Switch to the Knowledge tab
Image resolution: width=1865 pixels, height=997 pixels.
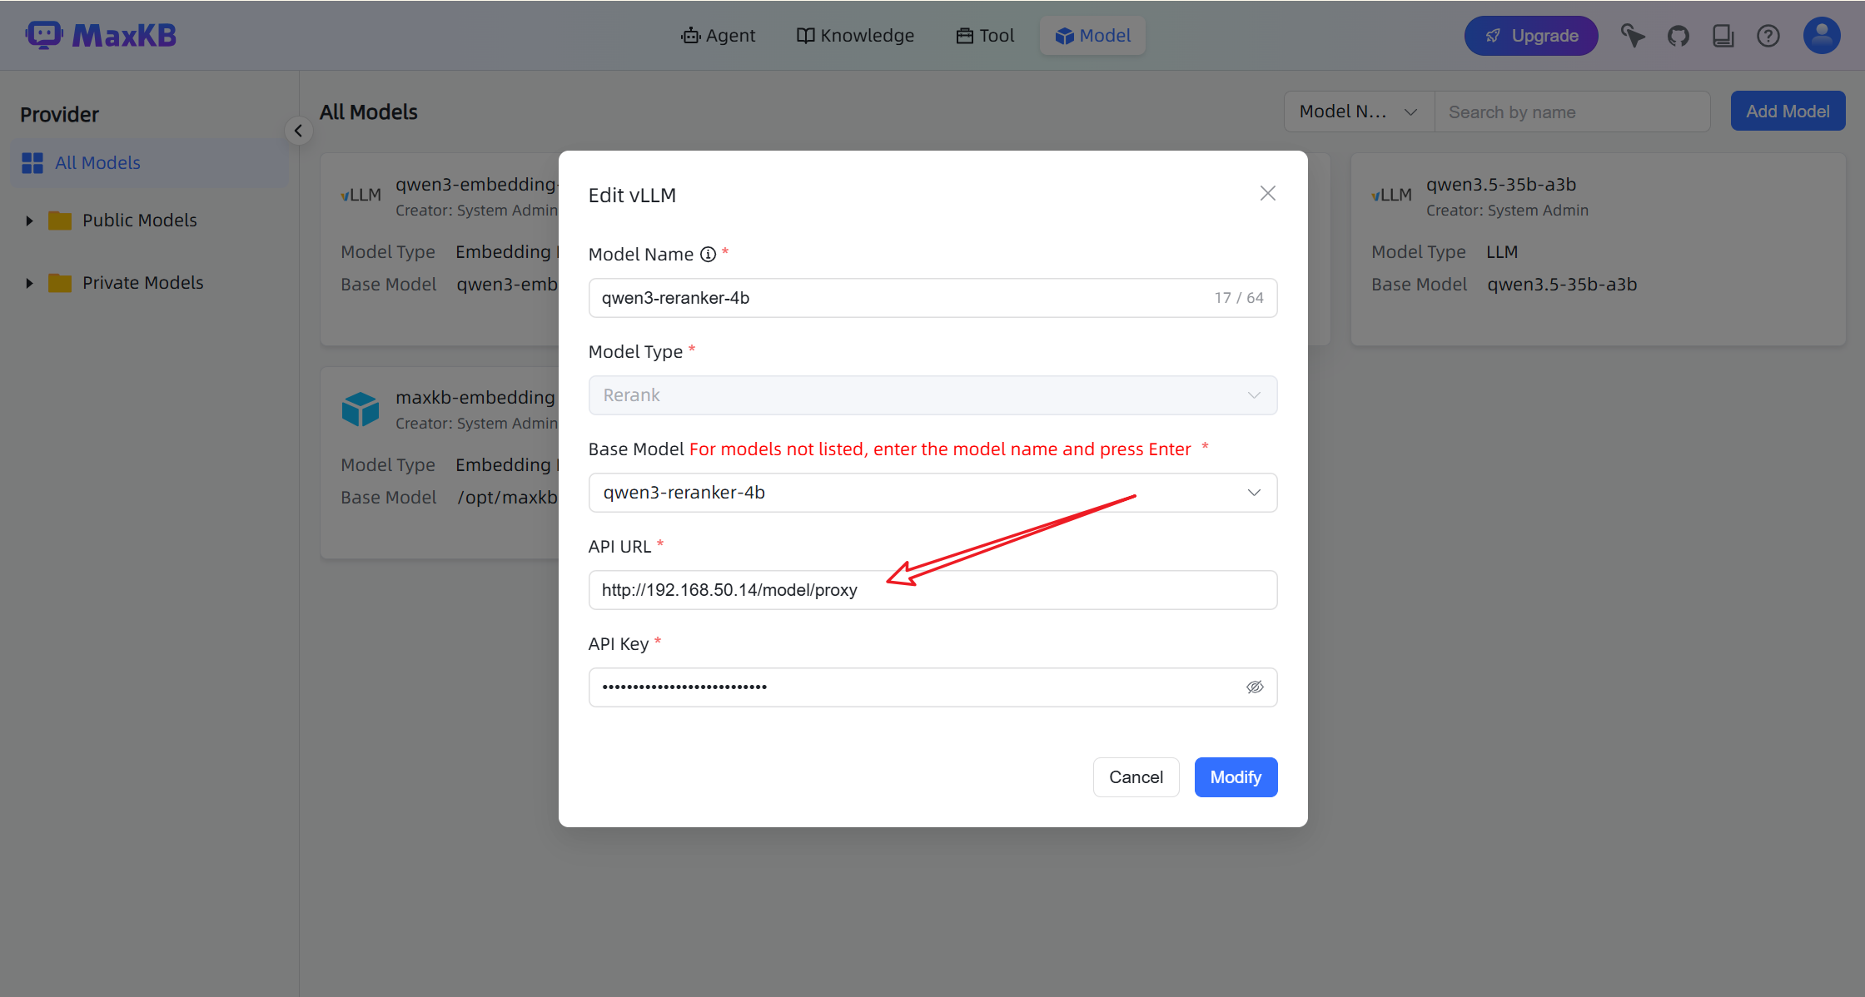pos(855,36)
